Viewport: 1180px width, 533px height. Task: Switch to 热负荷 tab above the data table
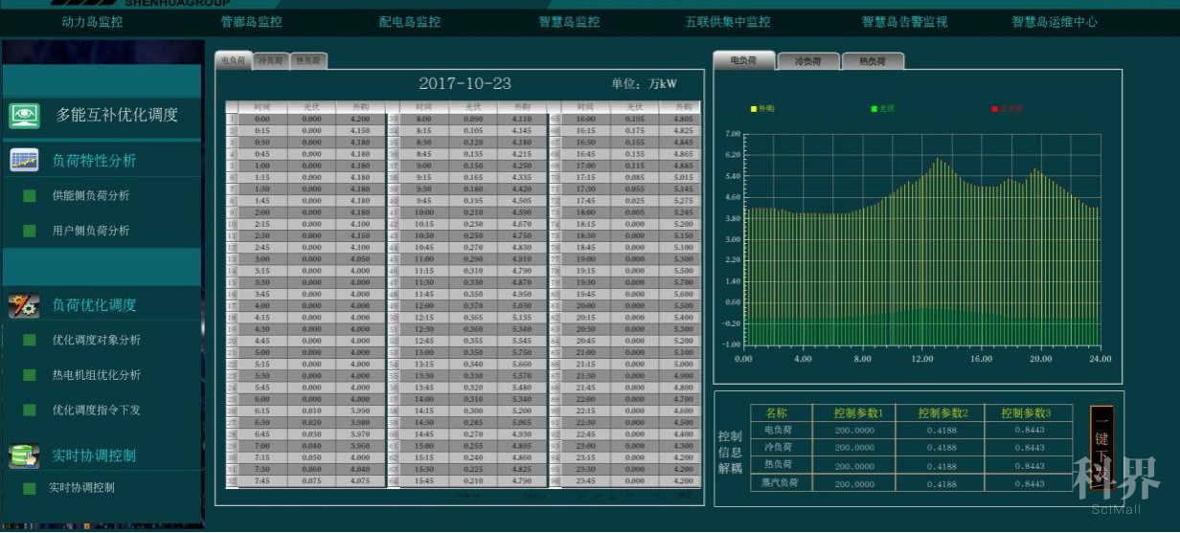click(308, 61)
